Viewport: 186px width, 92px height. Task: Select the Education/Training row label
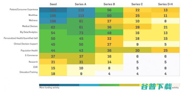[29, 72]
